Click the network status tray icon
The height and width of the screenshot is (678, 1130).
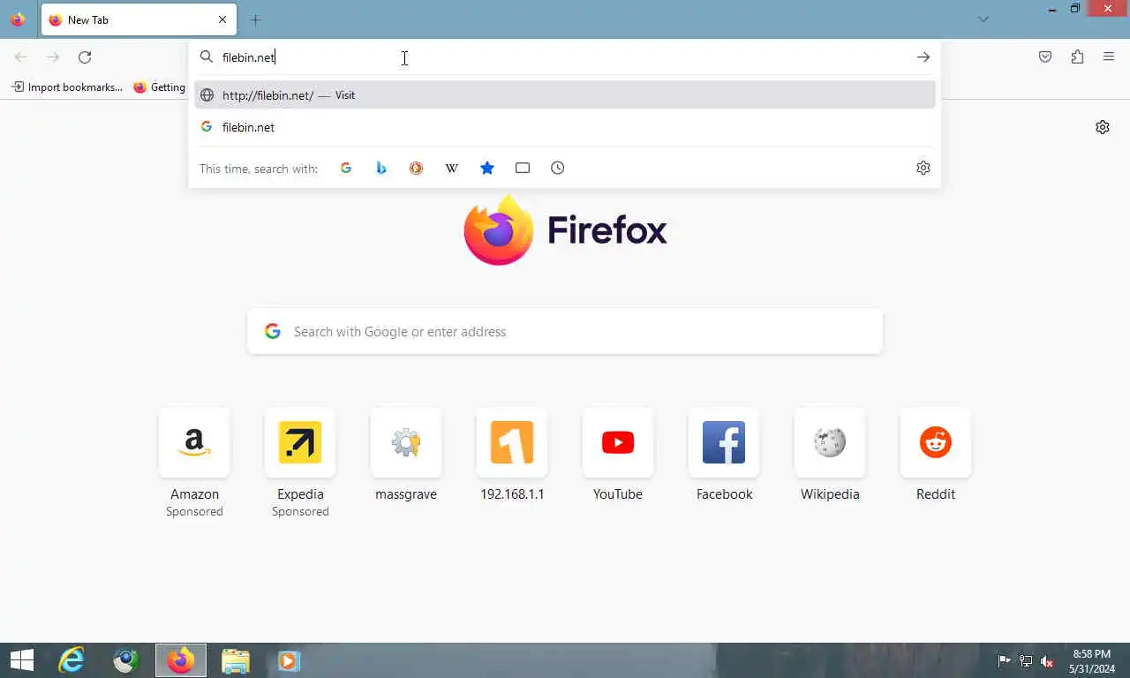pos(1026,660)
